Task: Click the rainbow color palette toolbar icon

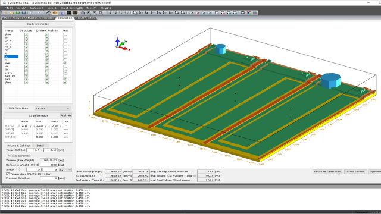Action: 249,13
